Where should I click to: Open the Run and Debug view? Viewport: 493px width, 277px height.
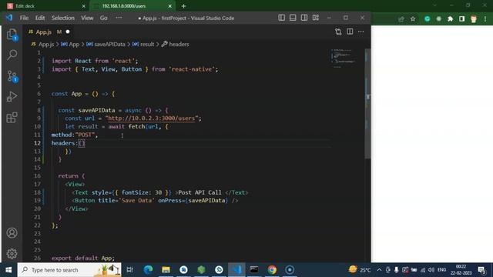pos(12,97)
